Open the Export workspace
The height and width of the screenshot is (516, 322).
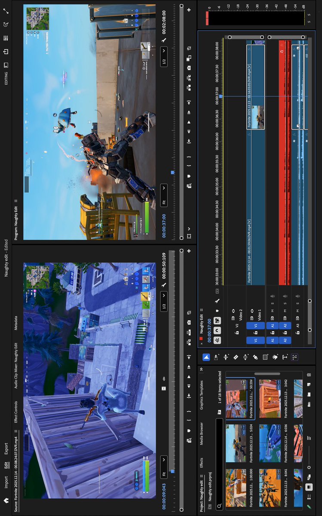click(6, 448)
